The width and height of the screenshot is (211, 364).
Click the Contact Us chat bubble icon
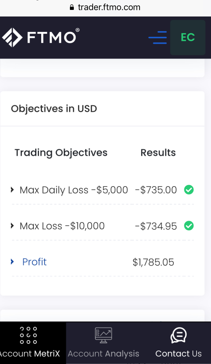coord(178,335)
